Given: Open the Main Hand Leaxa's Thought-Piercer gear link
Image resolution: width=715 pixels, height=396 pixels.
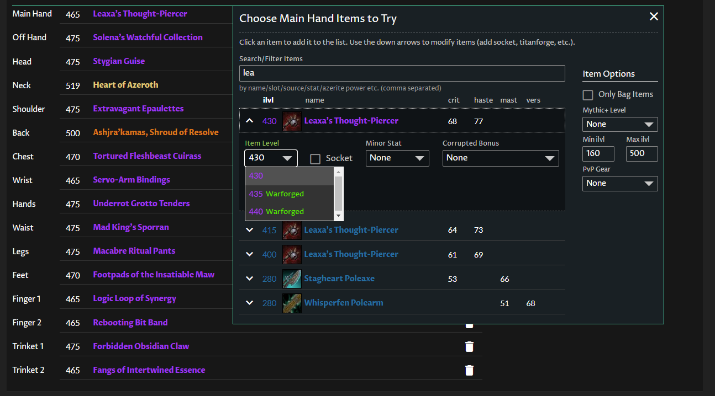Looking at the screenshot, I should (x=140, y=13).
